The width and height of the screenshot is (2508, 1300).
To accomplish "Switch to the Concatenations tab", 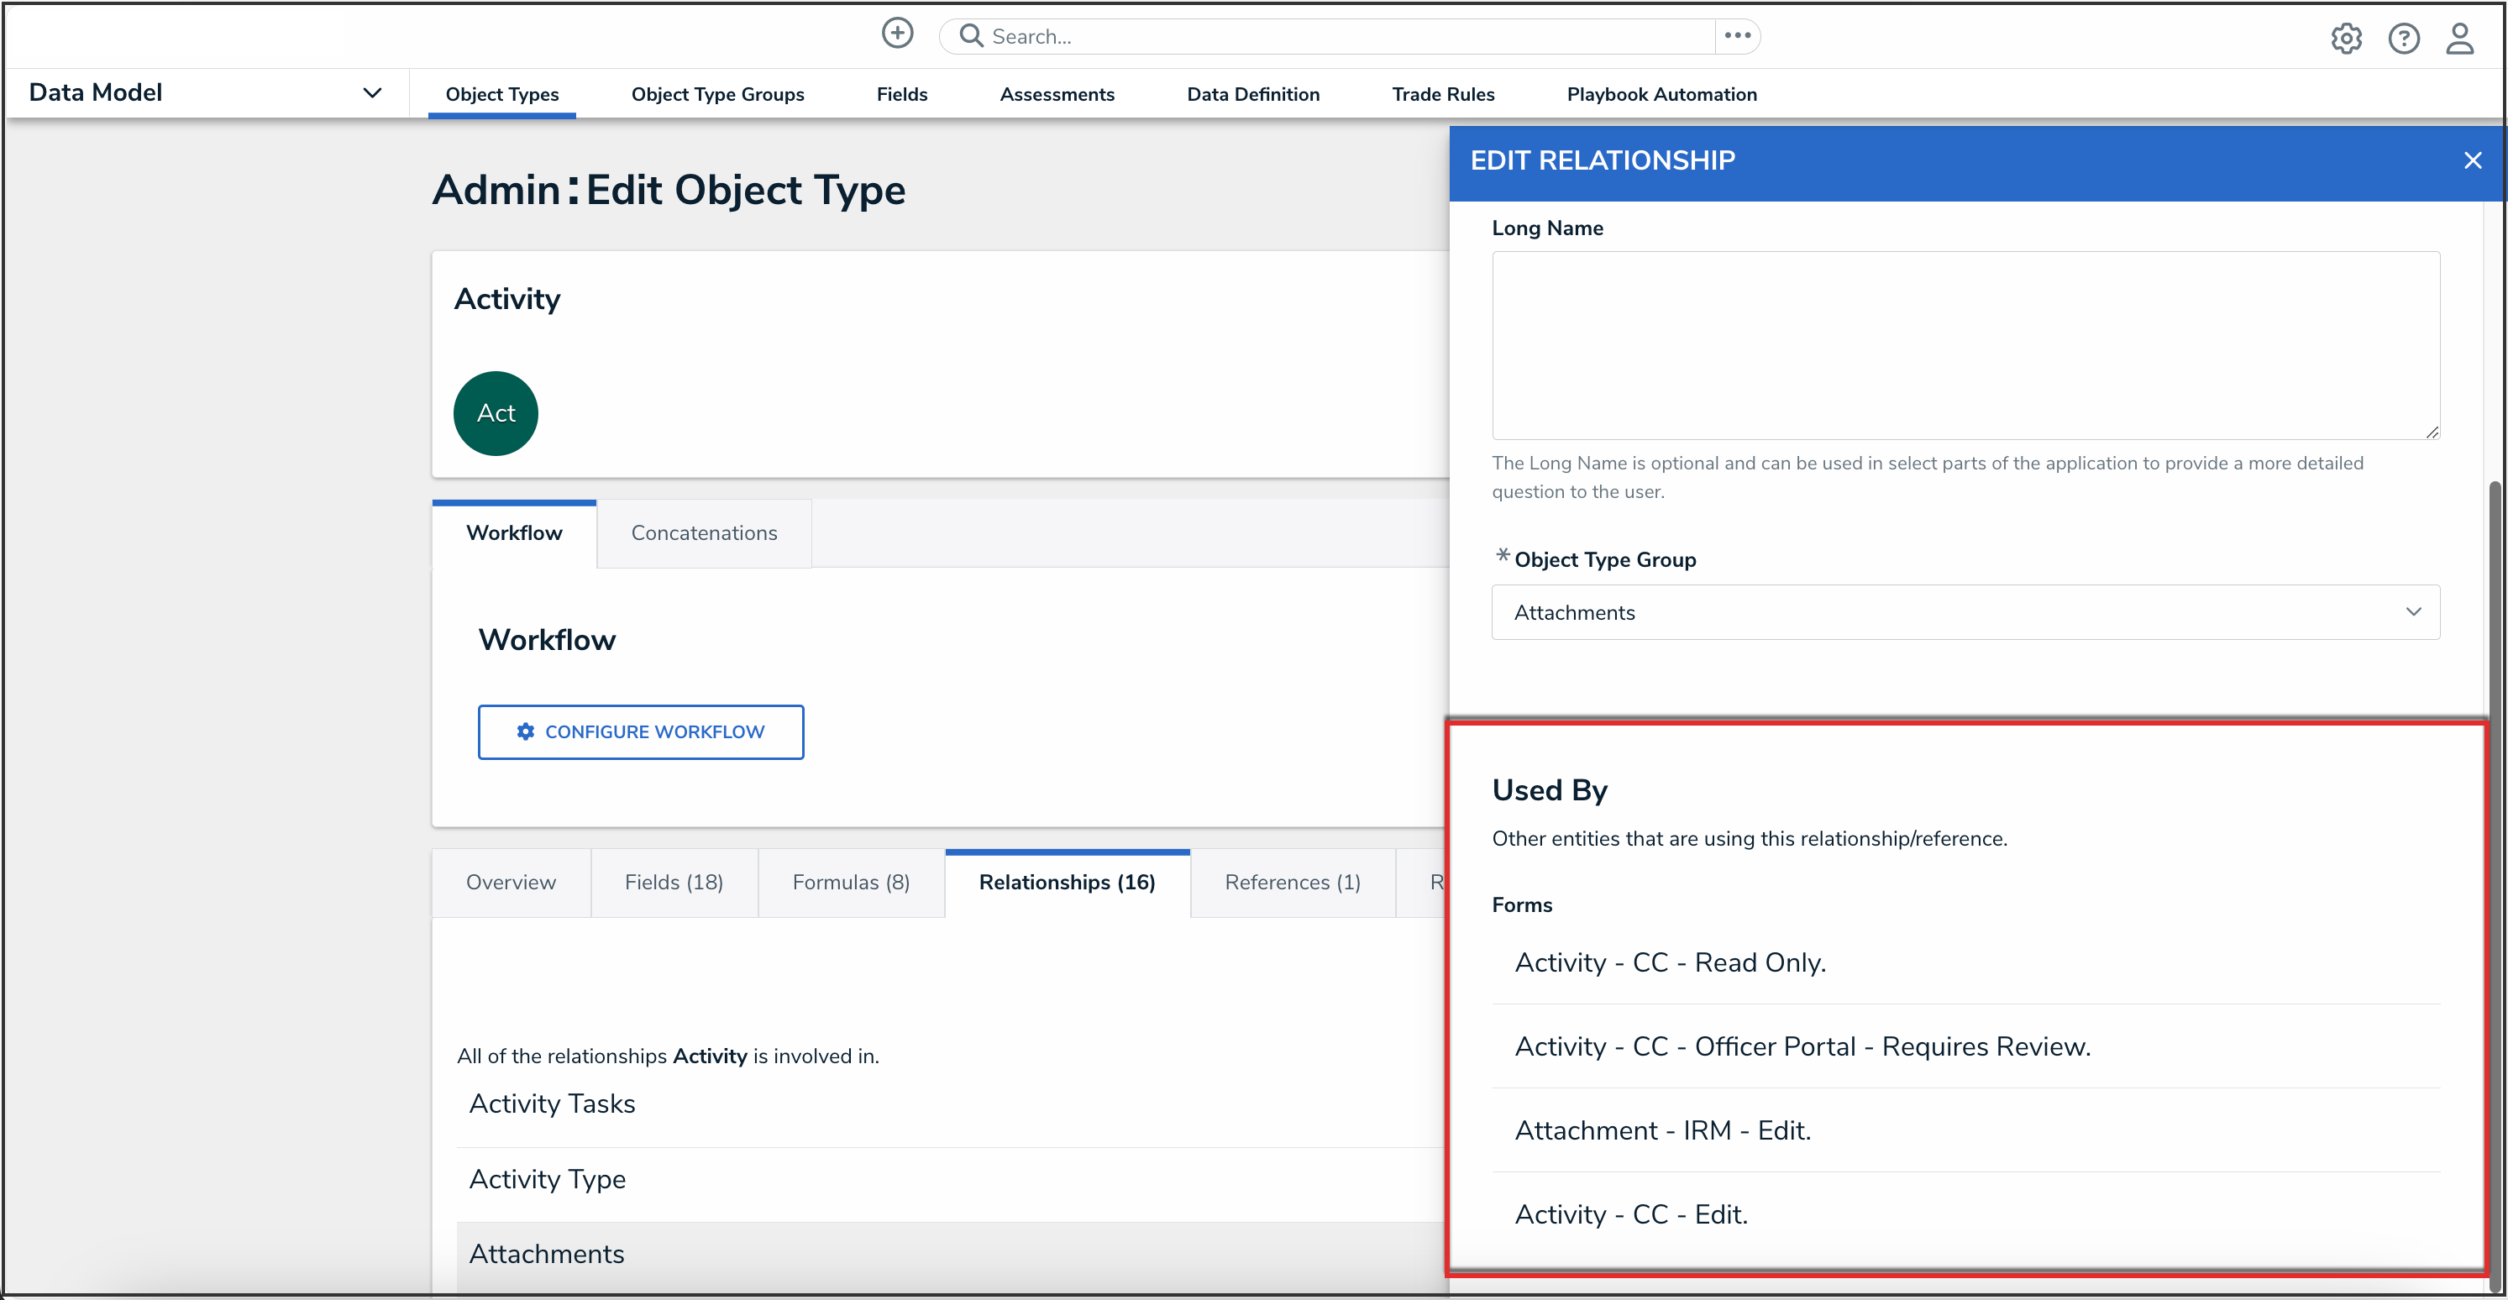I will click(704, 532).
